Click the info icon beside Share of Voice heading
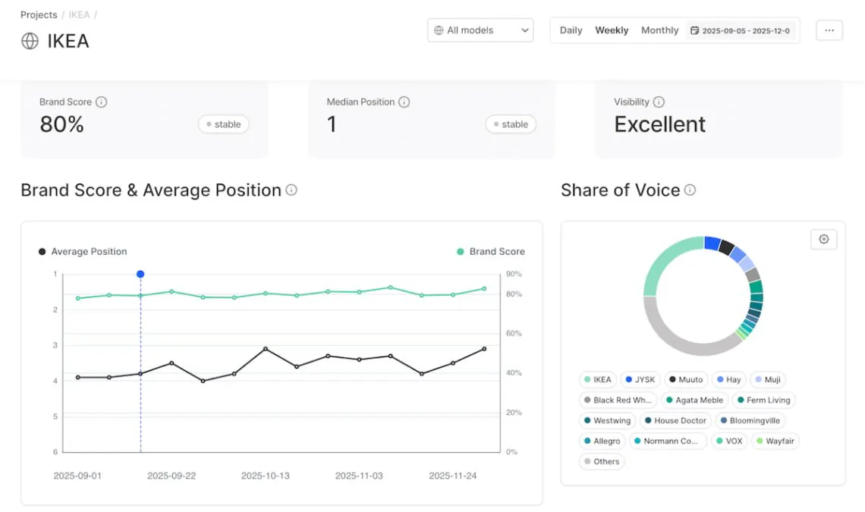The image size is (865, 512). 690,190
